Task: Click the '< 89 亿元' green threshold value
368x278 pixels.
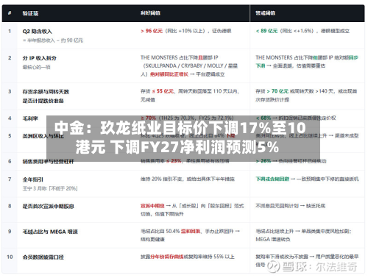Action: click(x=266, y=31)
